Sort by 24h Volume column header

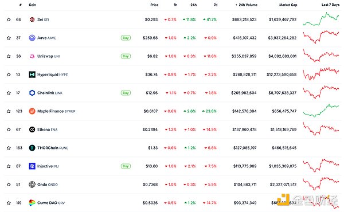(247, 5)
